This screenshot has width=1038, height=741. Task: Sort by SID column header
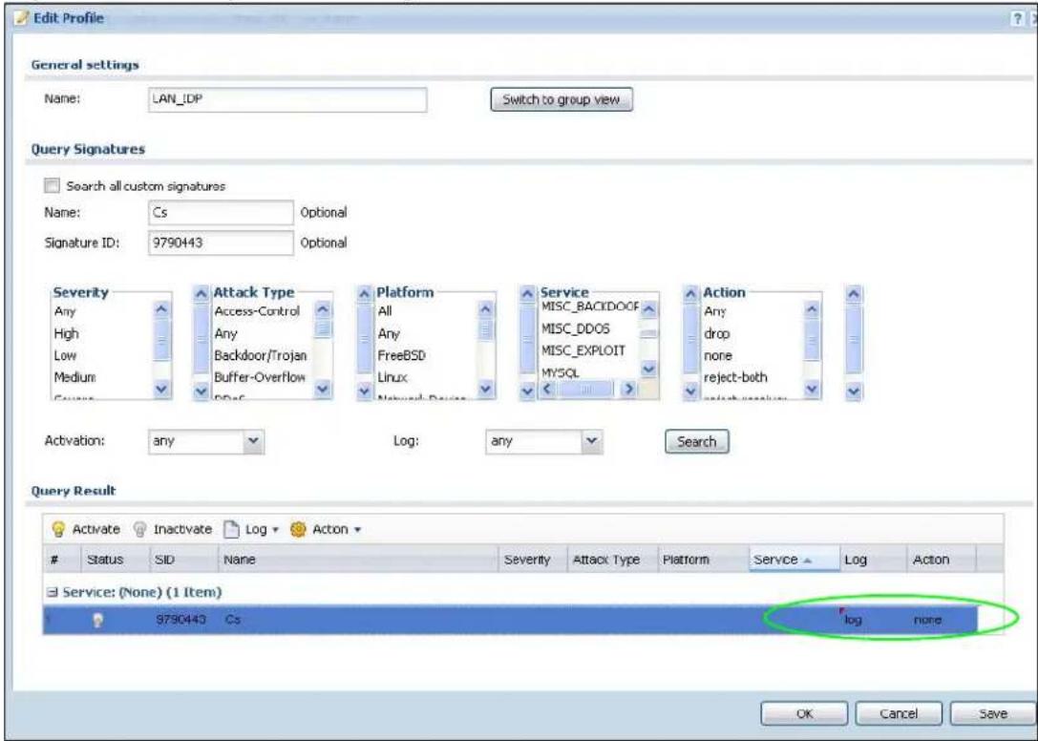[x=181, y=561]
